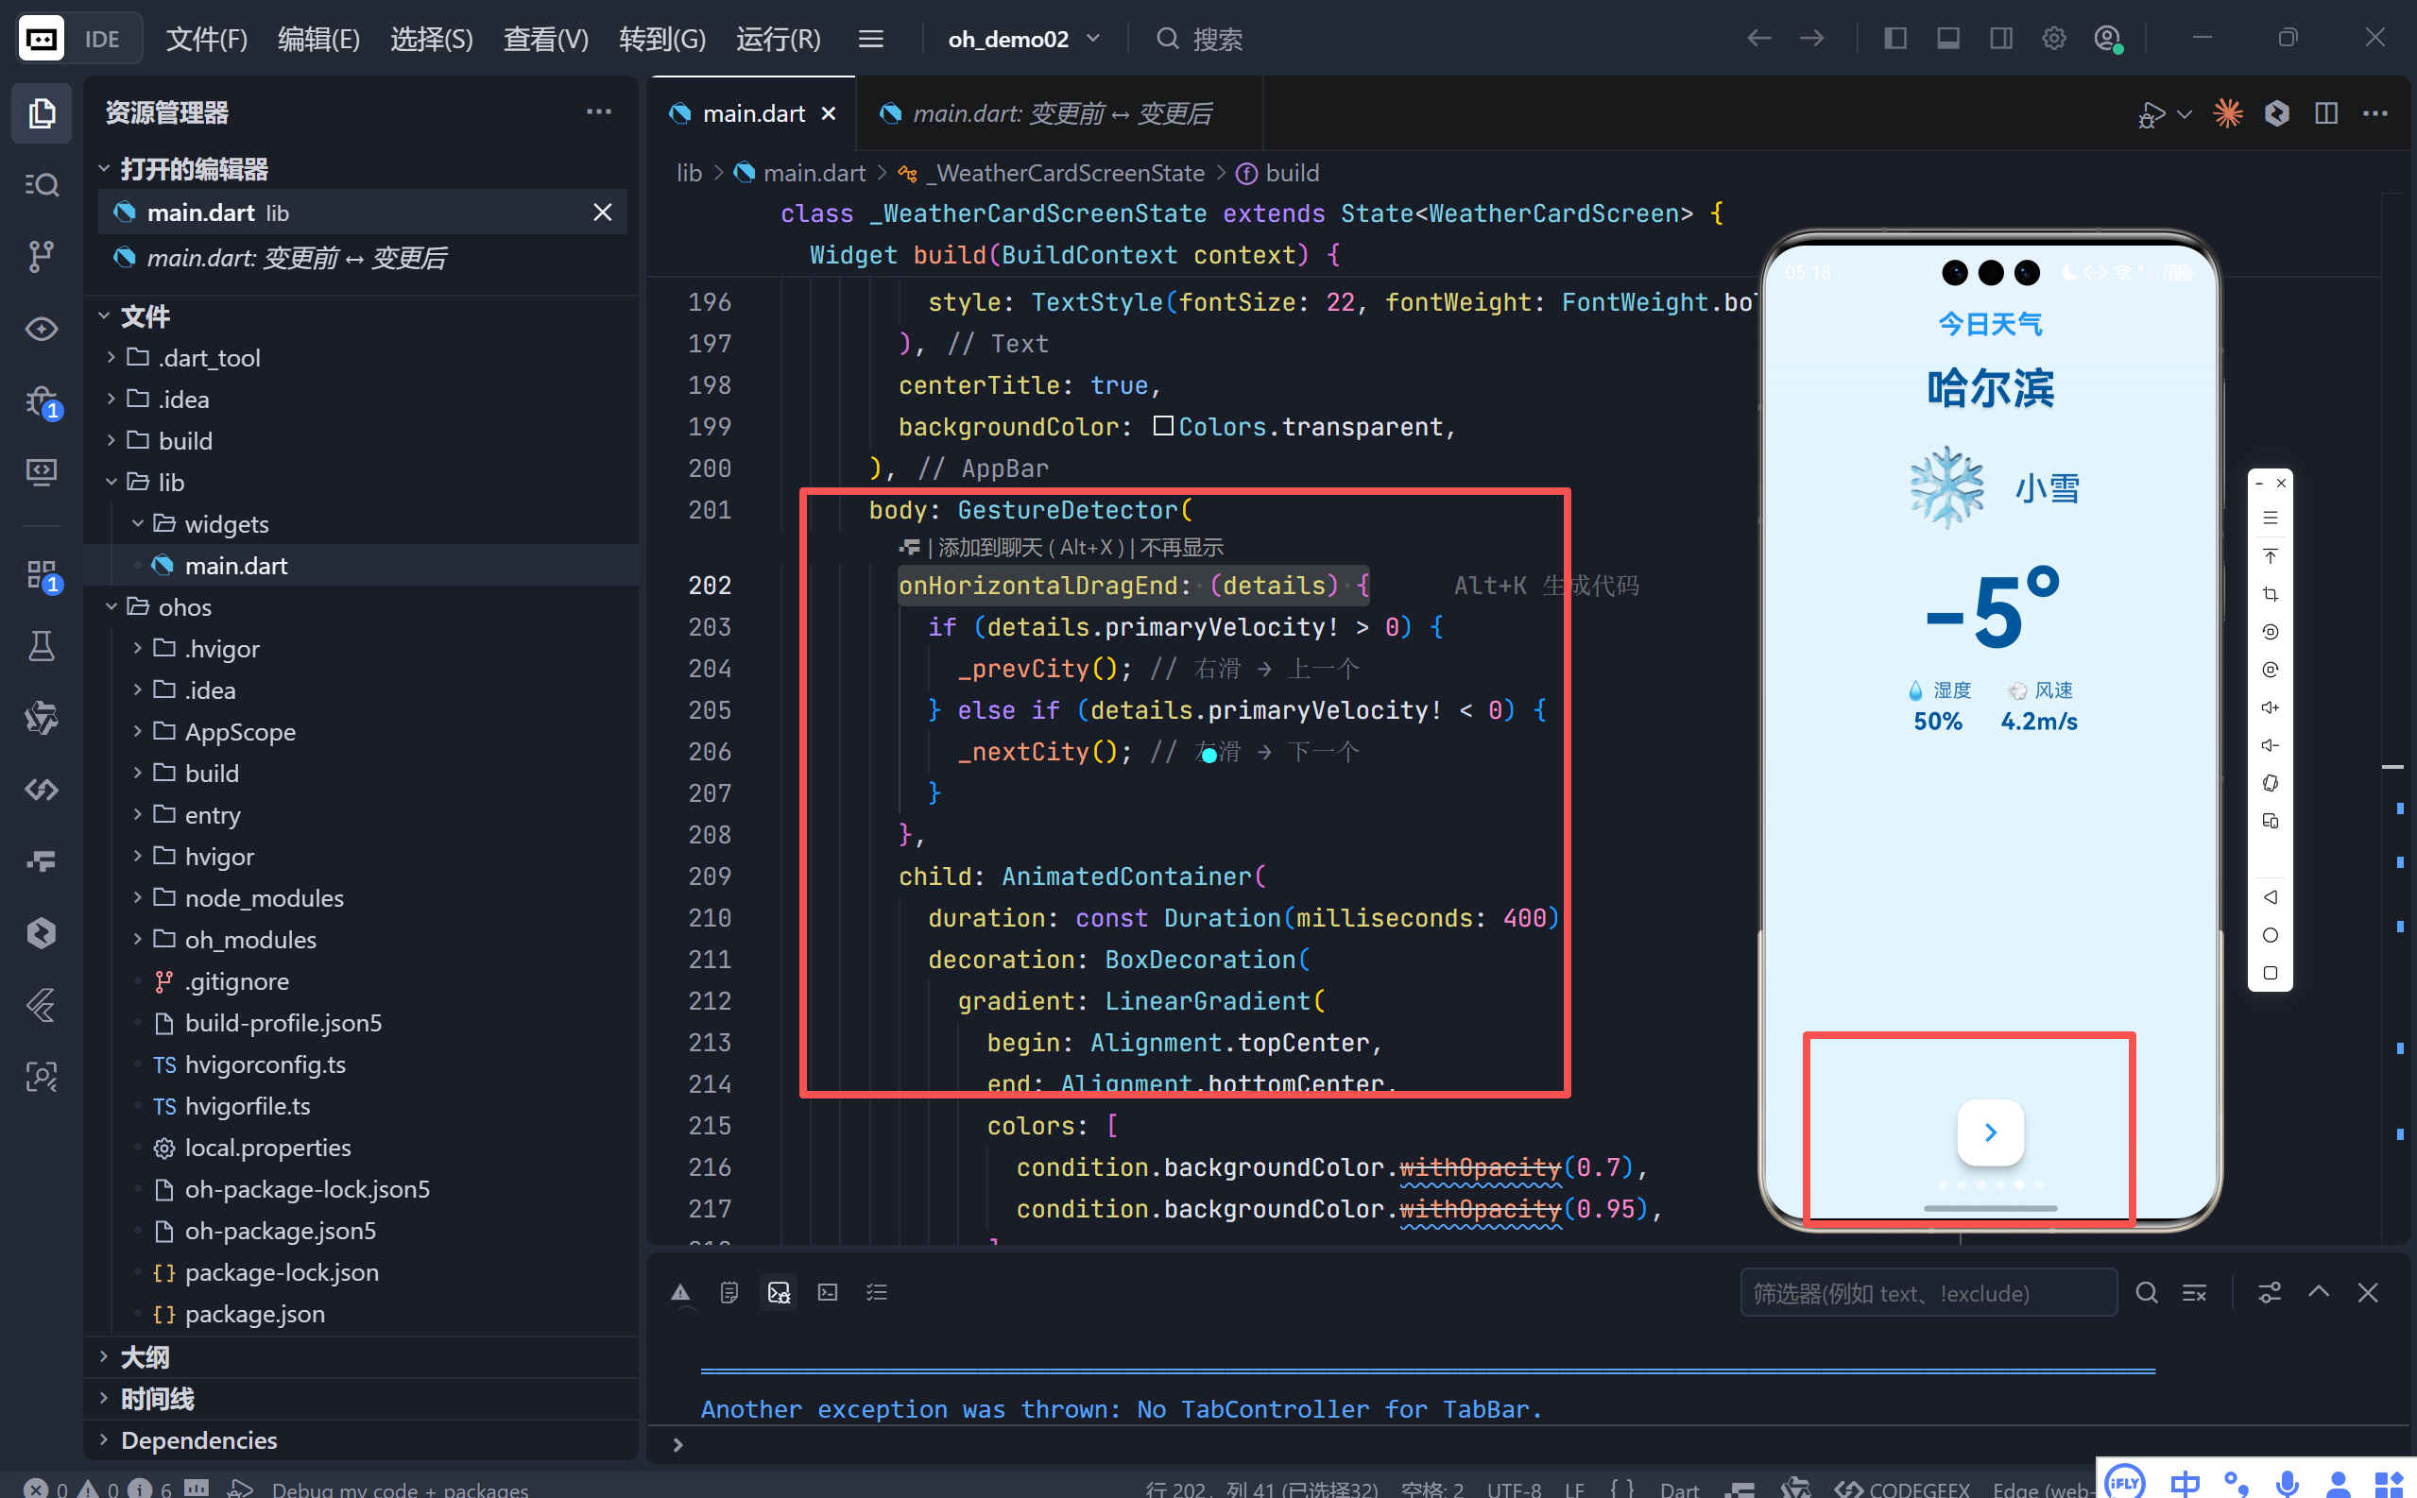Switch to the main.dart 变更前↔变更后 tab
2417x1498 pixels.
coord(1061,114)
